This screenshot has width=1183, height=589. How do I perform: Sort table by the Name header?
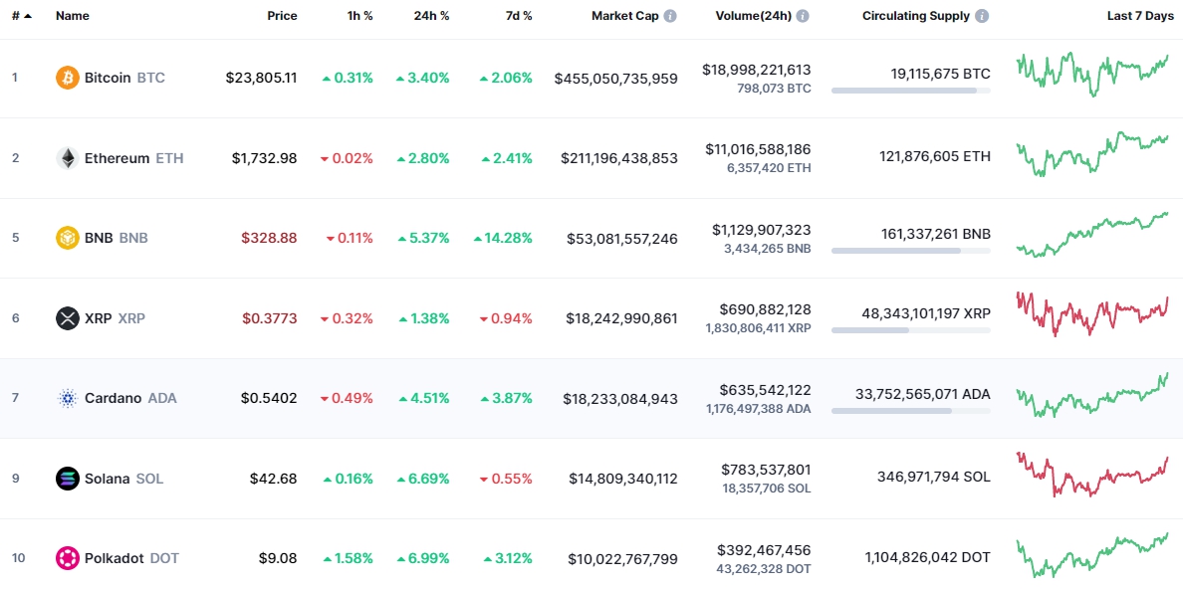coord(71,16)
